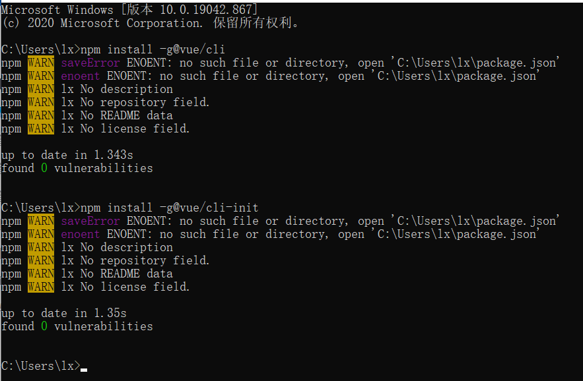Screen dimensions: 583x381
Task: Click the '2020 Microsoft Corporation' copyright line
Action: tap(151, 23)
